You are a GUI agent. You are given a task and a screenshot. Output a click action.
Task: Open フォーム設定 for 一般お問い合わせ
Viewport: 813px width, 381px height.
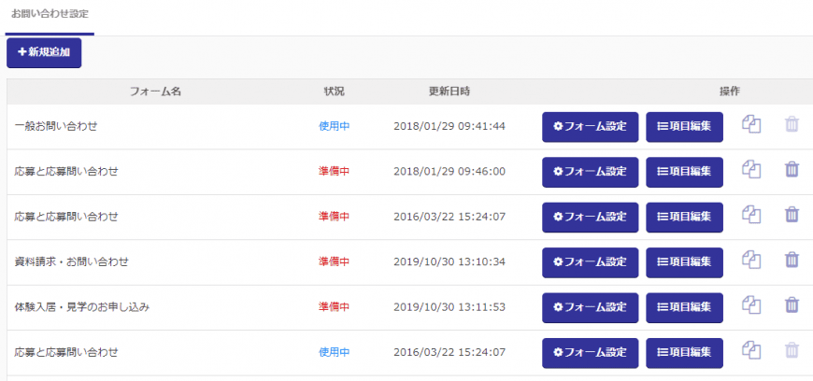[x=590, y=126]
